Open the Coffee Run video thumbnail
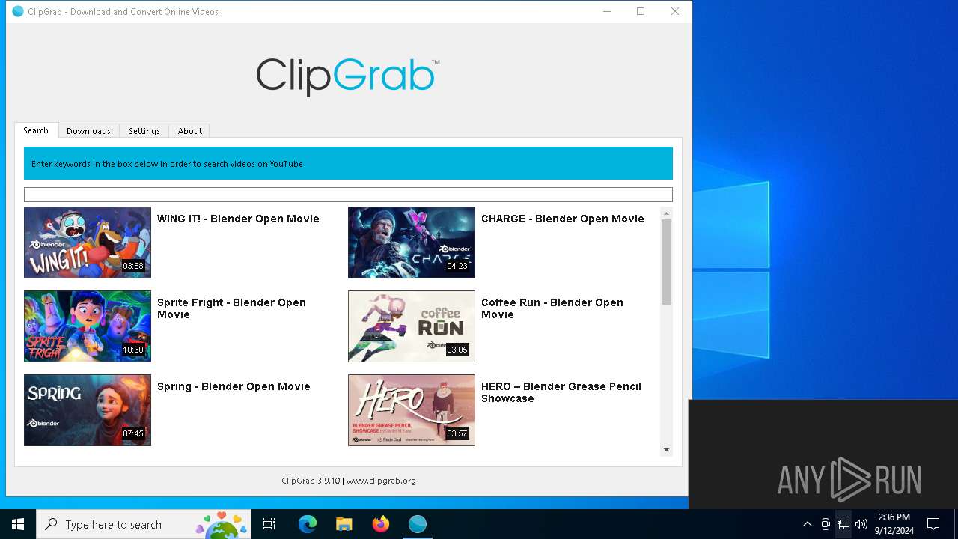958x539 pixels. (x=412, y=326)
